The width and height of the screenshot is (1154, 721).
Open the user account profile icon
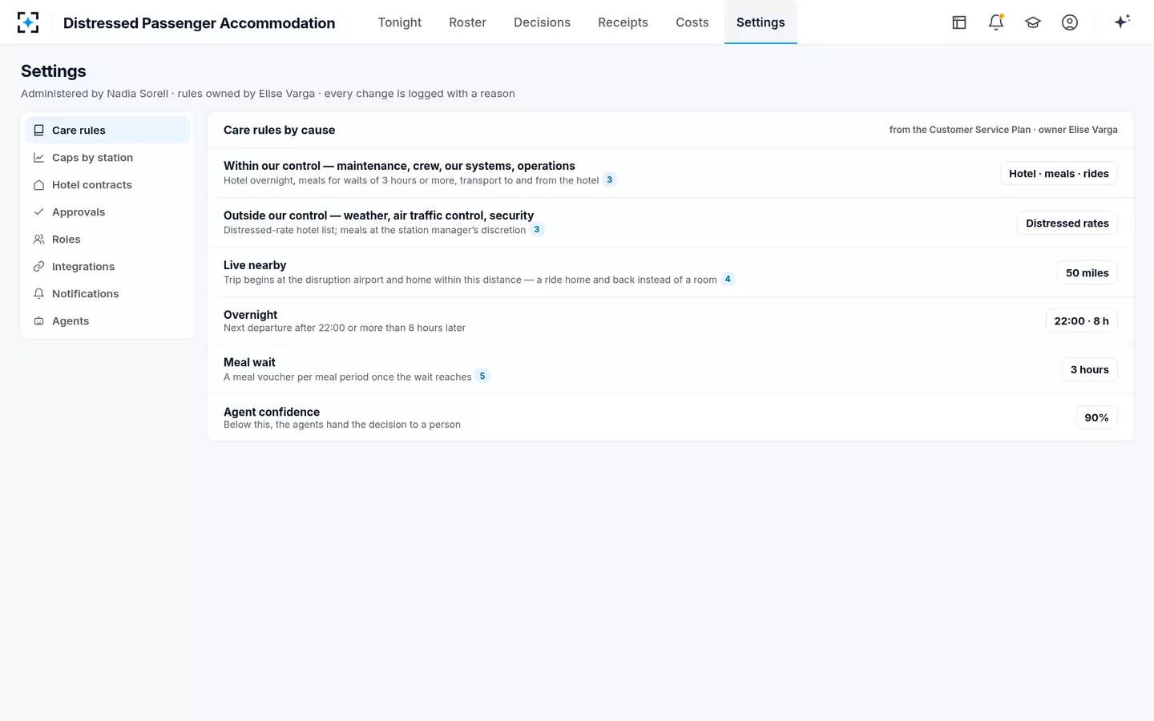pos(1070,22)
